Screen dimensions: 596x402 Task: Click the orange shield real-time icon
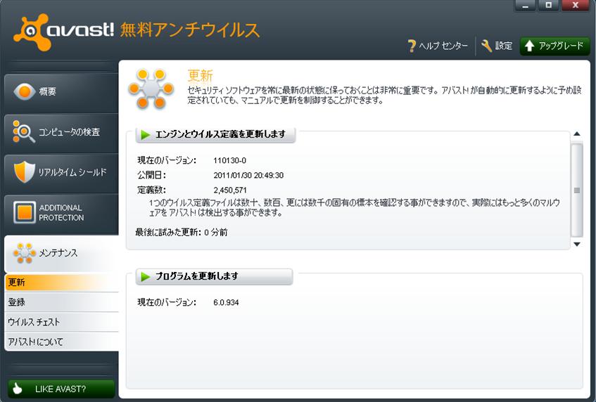click(25, 171)
